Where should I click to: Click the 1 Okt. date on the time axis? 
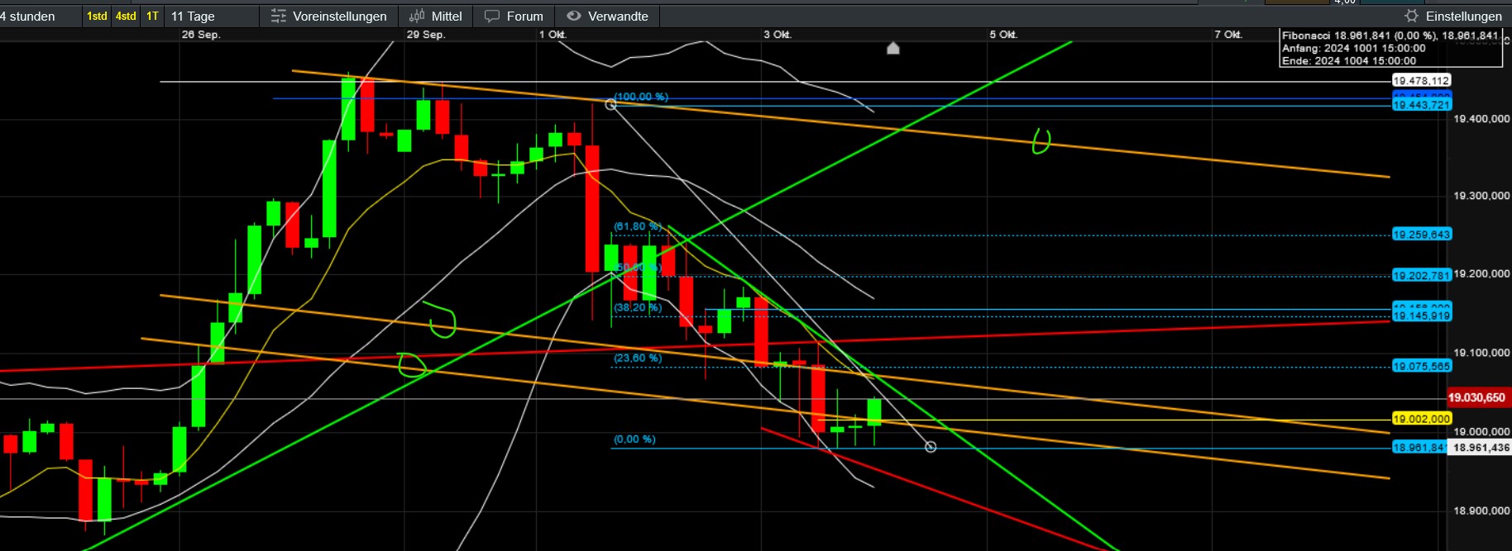[553, 35]
